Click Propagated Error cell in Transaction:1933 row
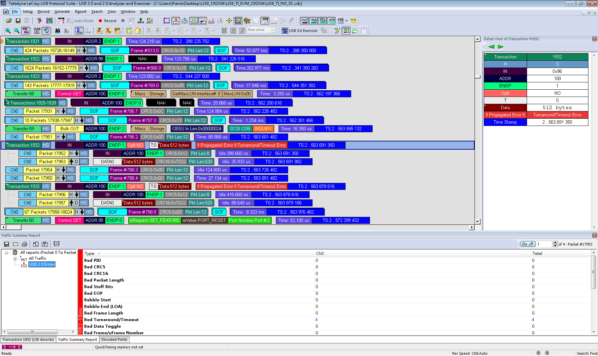598x356 pixels. pos(242,186)
